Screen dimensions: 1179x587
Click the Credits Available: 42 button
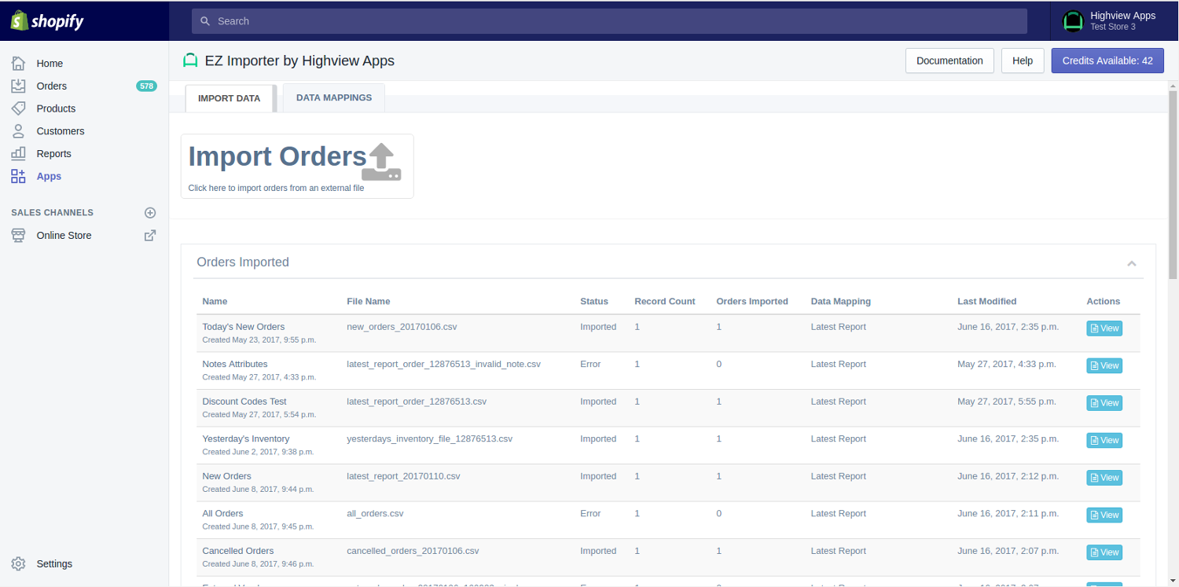(x=1107, y=61)
